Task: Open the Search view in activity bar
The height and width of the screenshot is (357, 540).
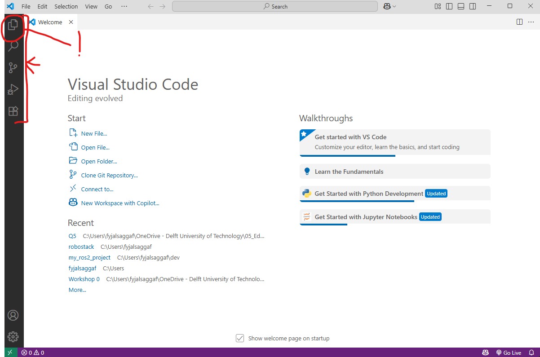Action: (13, 46)
